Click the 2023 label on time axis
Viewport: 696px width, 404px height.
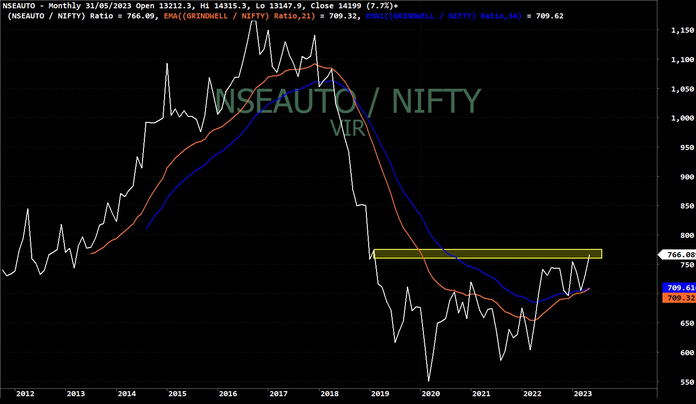click(583, 393)
